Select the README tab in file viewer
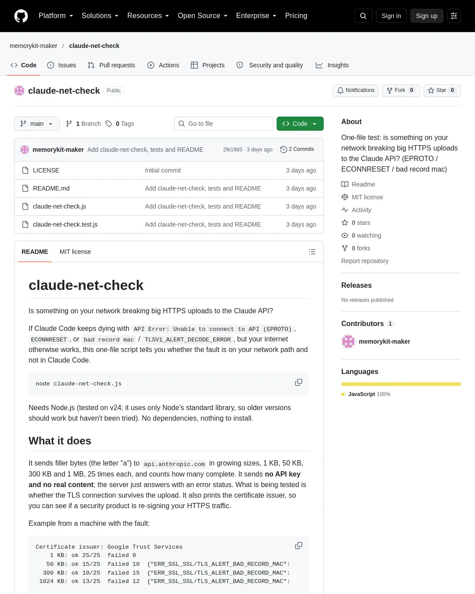 [x=35, y=252]
